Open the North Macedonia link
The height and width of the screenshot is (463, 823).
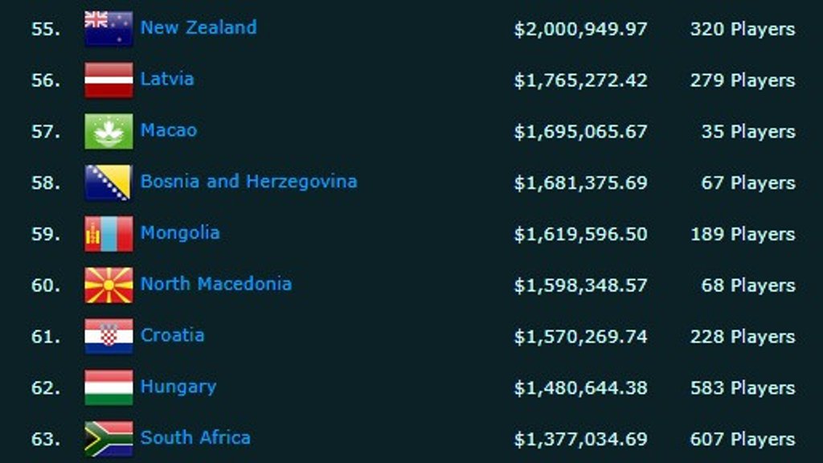216,284
